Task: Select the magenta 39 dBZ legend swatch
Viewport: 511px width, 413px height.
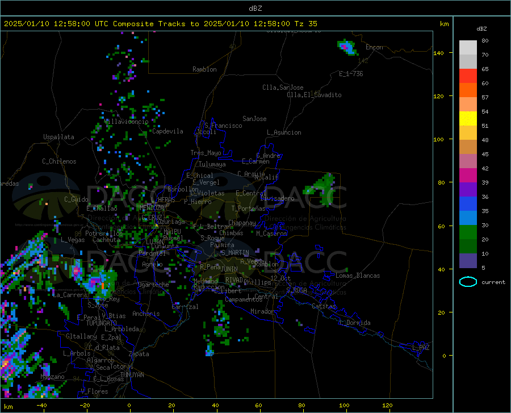Action: point(468,175)
